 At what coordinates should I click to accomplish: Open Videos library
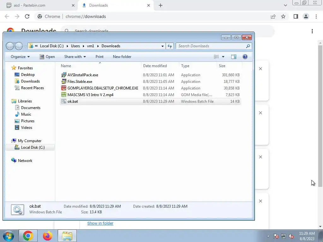click(23, 127)
